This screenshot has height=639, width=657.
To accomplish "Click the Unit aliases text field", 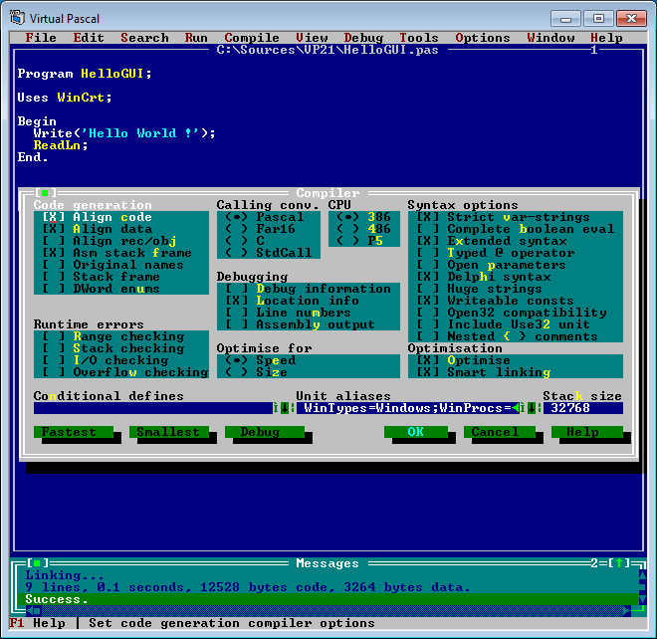I will (x=408, y=408).
